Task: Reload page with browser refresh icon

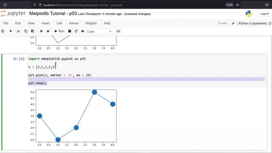Action: tap(5, 5)
